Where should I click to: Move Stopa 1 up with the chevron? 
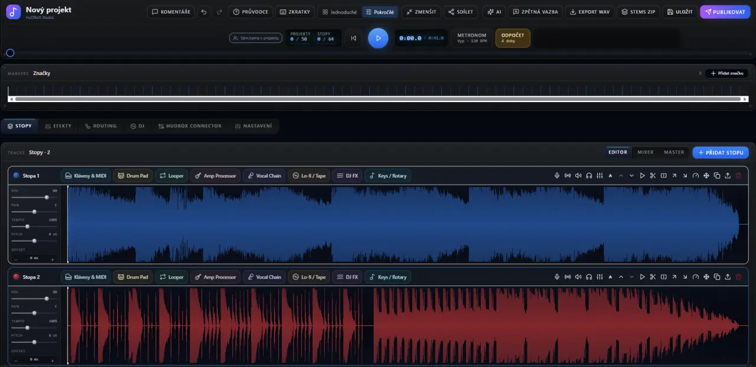[x=621, y=176]
